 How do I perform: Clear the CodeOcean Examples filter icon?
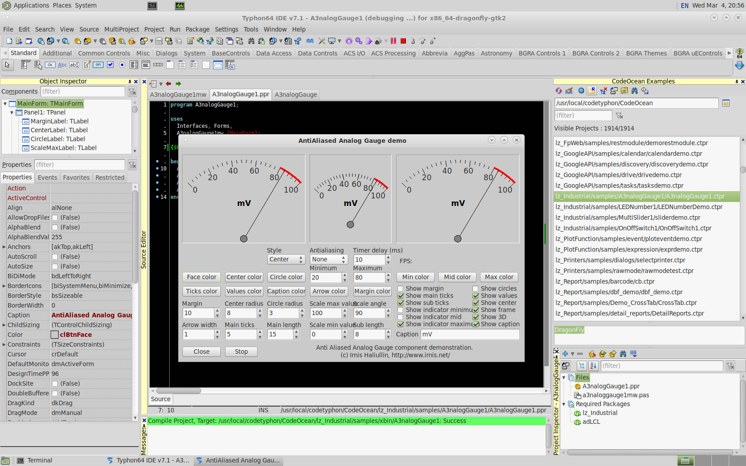tap(619, 115)
